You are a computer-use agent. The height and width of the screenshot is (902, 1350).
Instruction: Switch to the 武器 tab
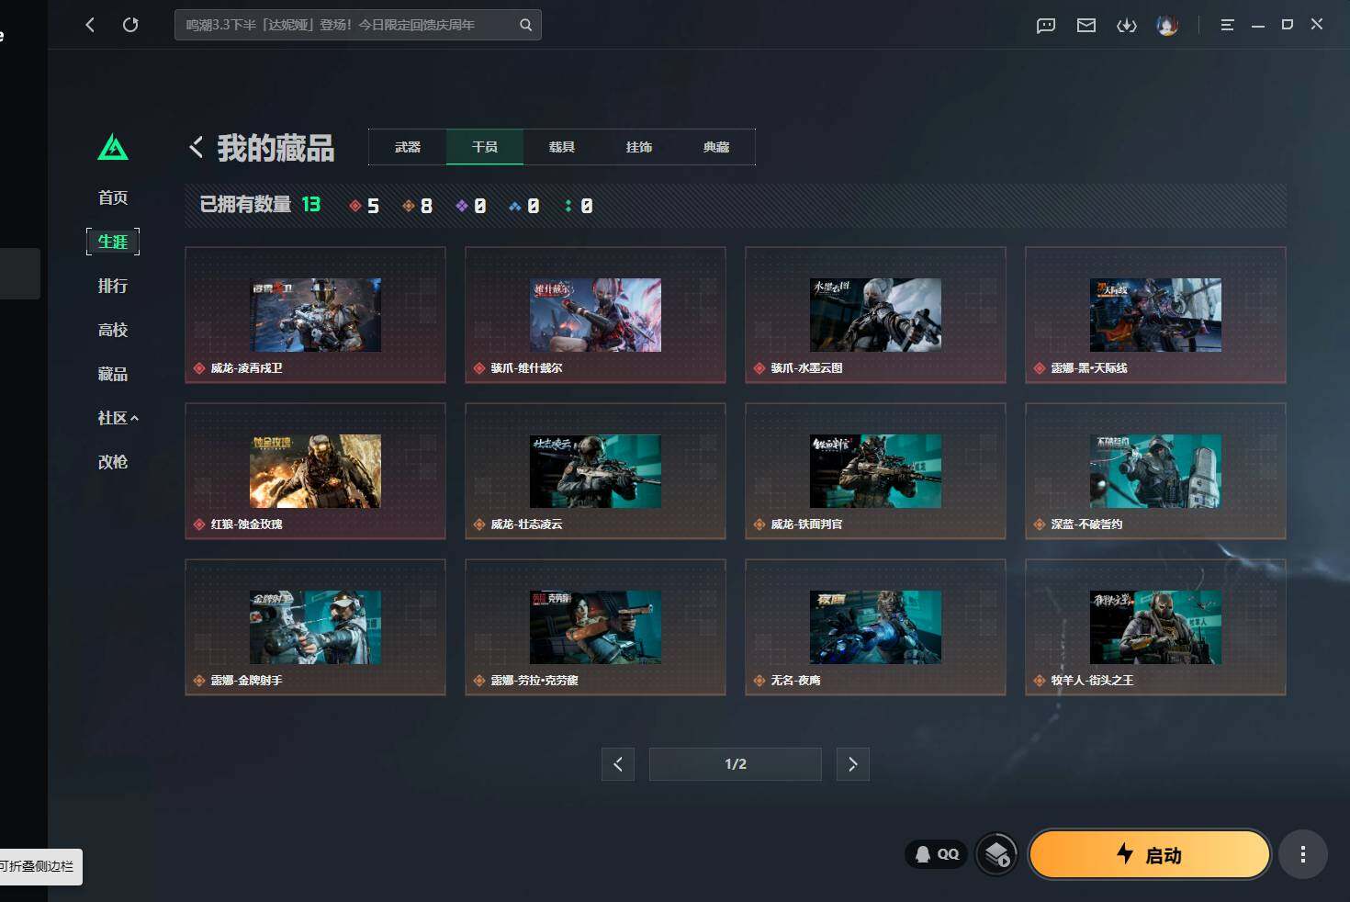tap(408, 147)
